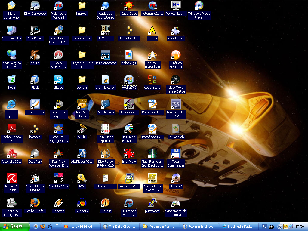308x231 pixels.
Task: Click the 17:56 clock in the tray
Action: coord(300,226)
